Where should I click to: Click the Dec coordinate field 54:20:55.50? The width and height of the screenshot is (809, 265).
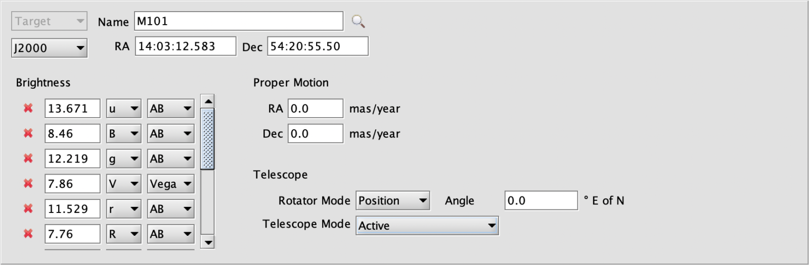318,46
